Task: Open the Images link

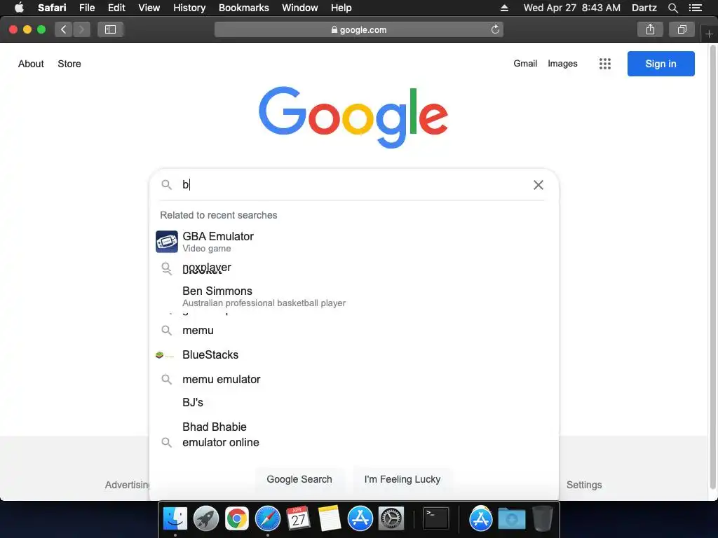Action: [562, 64]
